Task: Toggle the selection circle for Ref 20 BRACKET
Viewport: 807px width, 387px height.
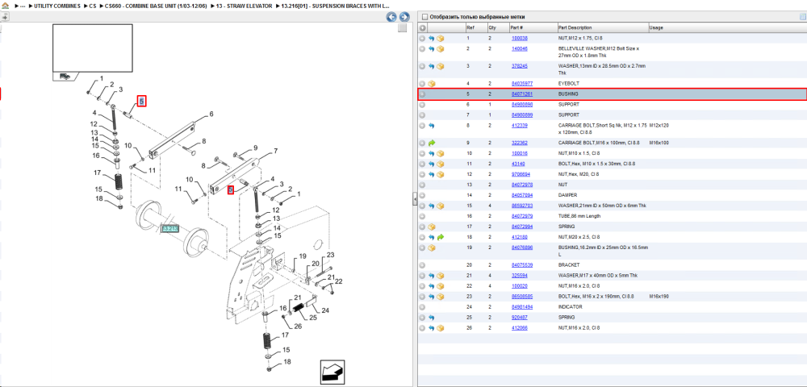Action: (x=422, y=265)
